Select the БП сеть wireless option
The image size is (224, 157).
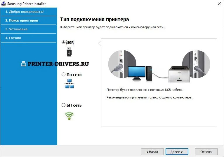63,105
